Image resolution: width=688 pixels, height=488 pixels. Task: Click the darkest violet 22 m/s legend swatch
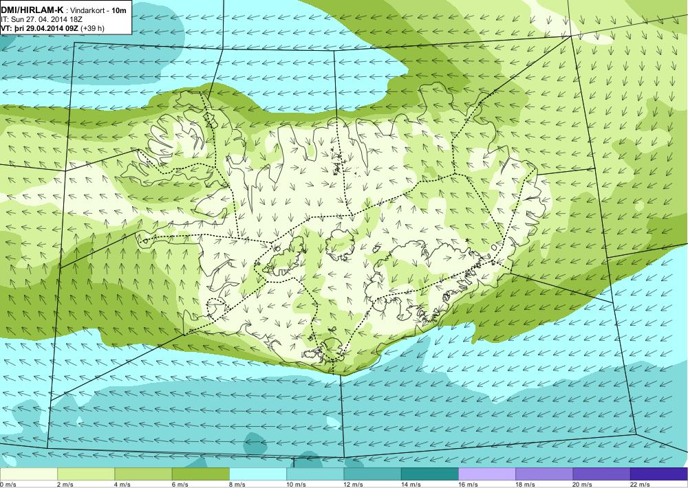pos(659,474)
